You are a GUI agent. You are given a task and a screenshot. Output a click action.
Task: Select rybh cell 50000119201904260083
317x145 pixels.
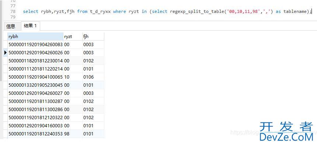pyautogui.click(x=35, y=45)
